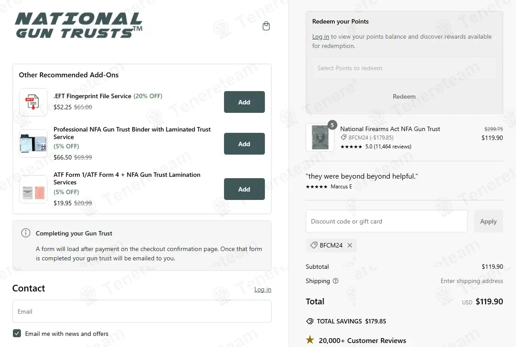The width and height of the screenshot is (516, 347).
Task: Click the Log in link in Contact section
Action: click(x=263, y=290)
